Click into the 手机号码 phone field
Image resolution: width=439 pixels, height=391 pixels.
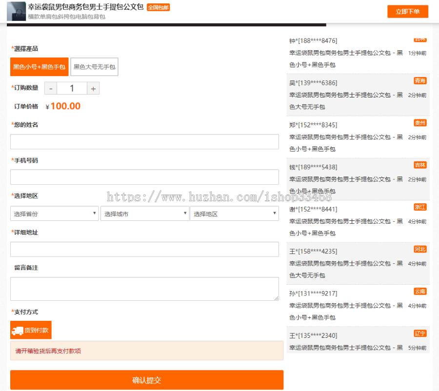pos(144,177)
